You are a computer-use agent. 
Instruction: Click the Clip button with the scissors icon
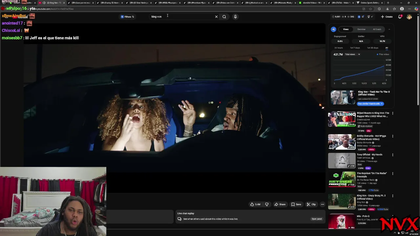(311, 205)
